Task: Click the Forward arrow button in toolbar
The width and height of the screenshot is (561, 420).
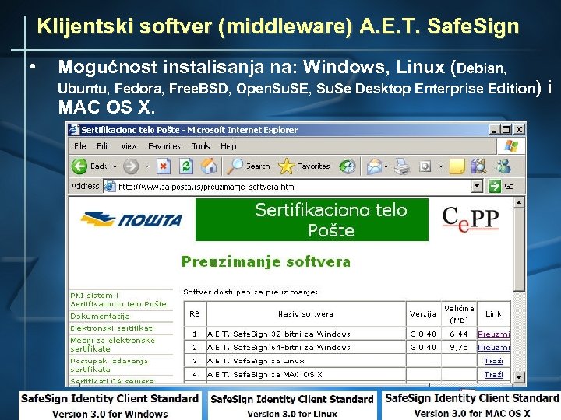Action: pyautogui.click(x=131, y=166)
